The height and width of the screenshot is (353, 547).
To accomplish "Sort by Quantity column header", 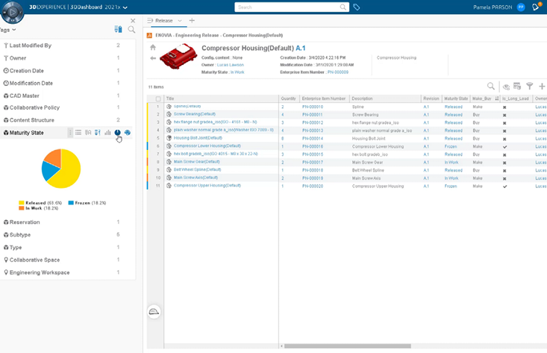I will [289, 99].
